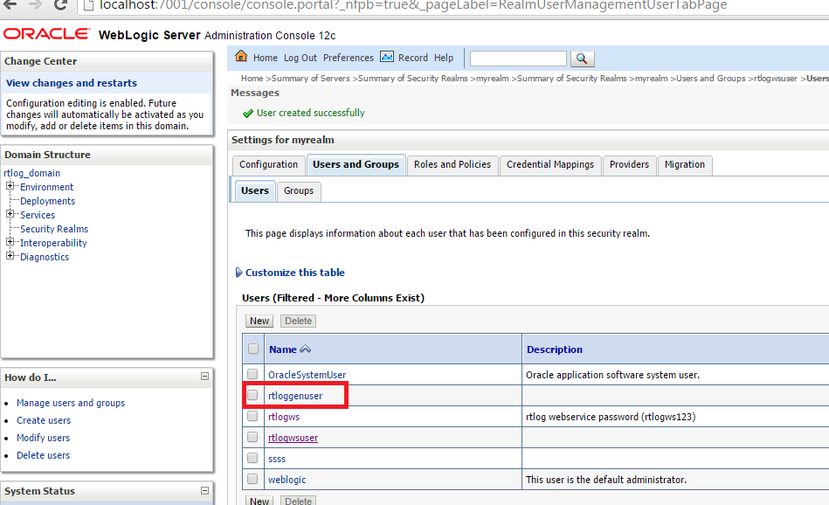Click the Oracle logo
Image resolution: width=829 pixels, height=505 pixels.
click(45, 33)
